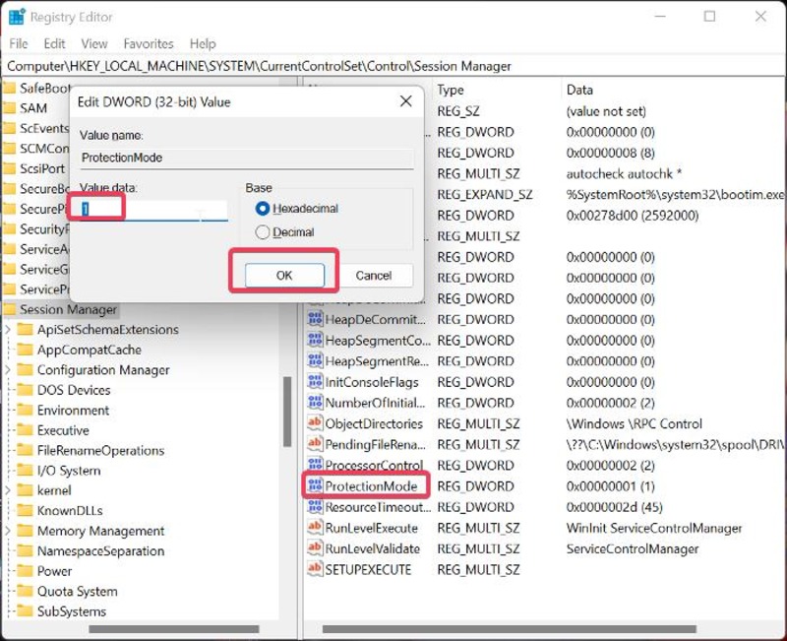Click the InitConsoleFlags DWORD icon
Viewport: 787px width, 641px height.
click(x=316, y=382)
